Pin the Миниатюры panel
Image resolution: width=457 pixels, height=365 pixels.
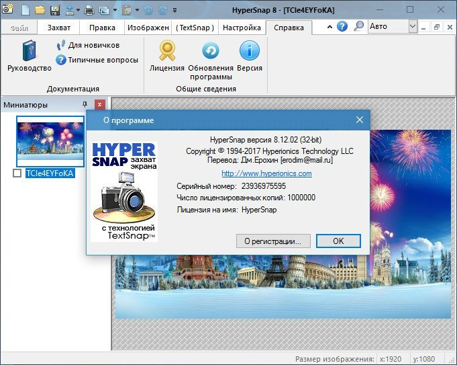(x=85, y=104)
